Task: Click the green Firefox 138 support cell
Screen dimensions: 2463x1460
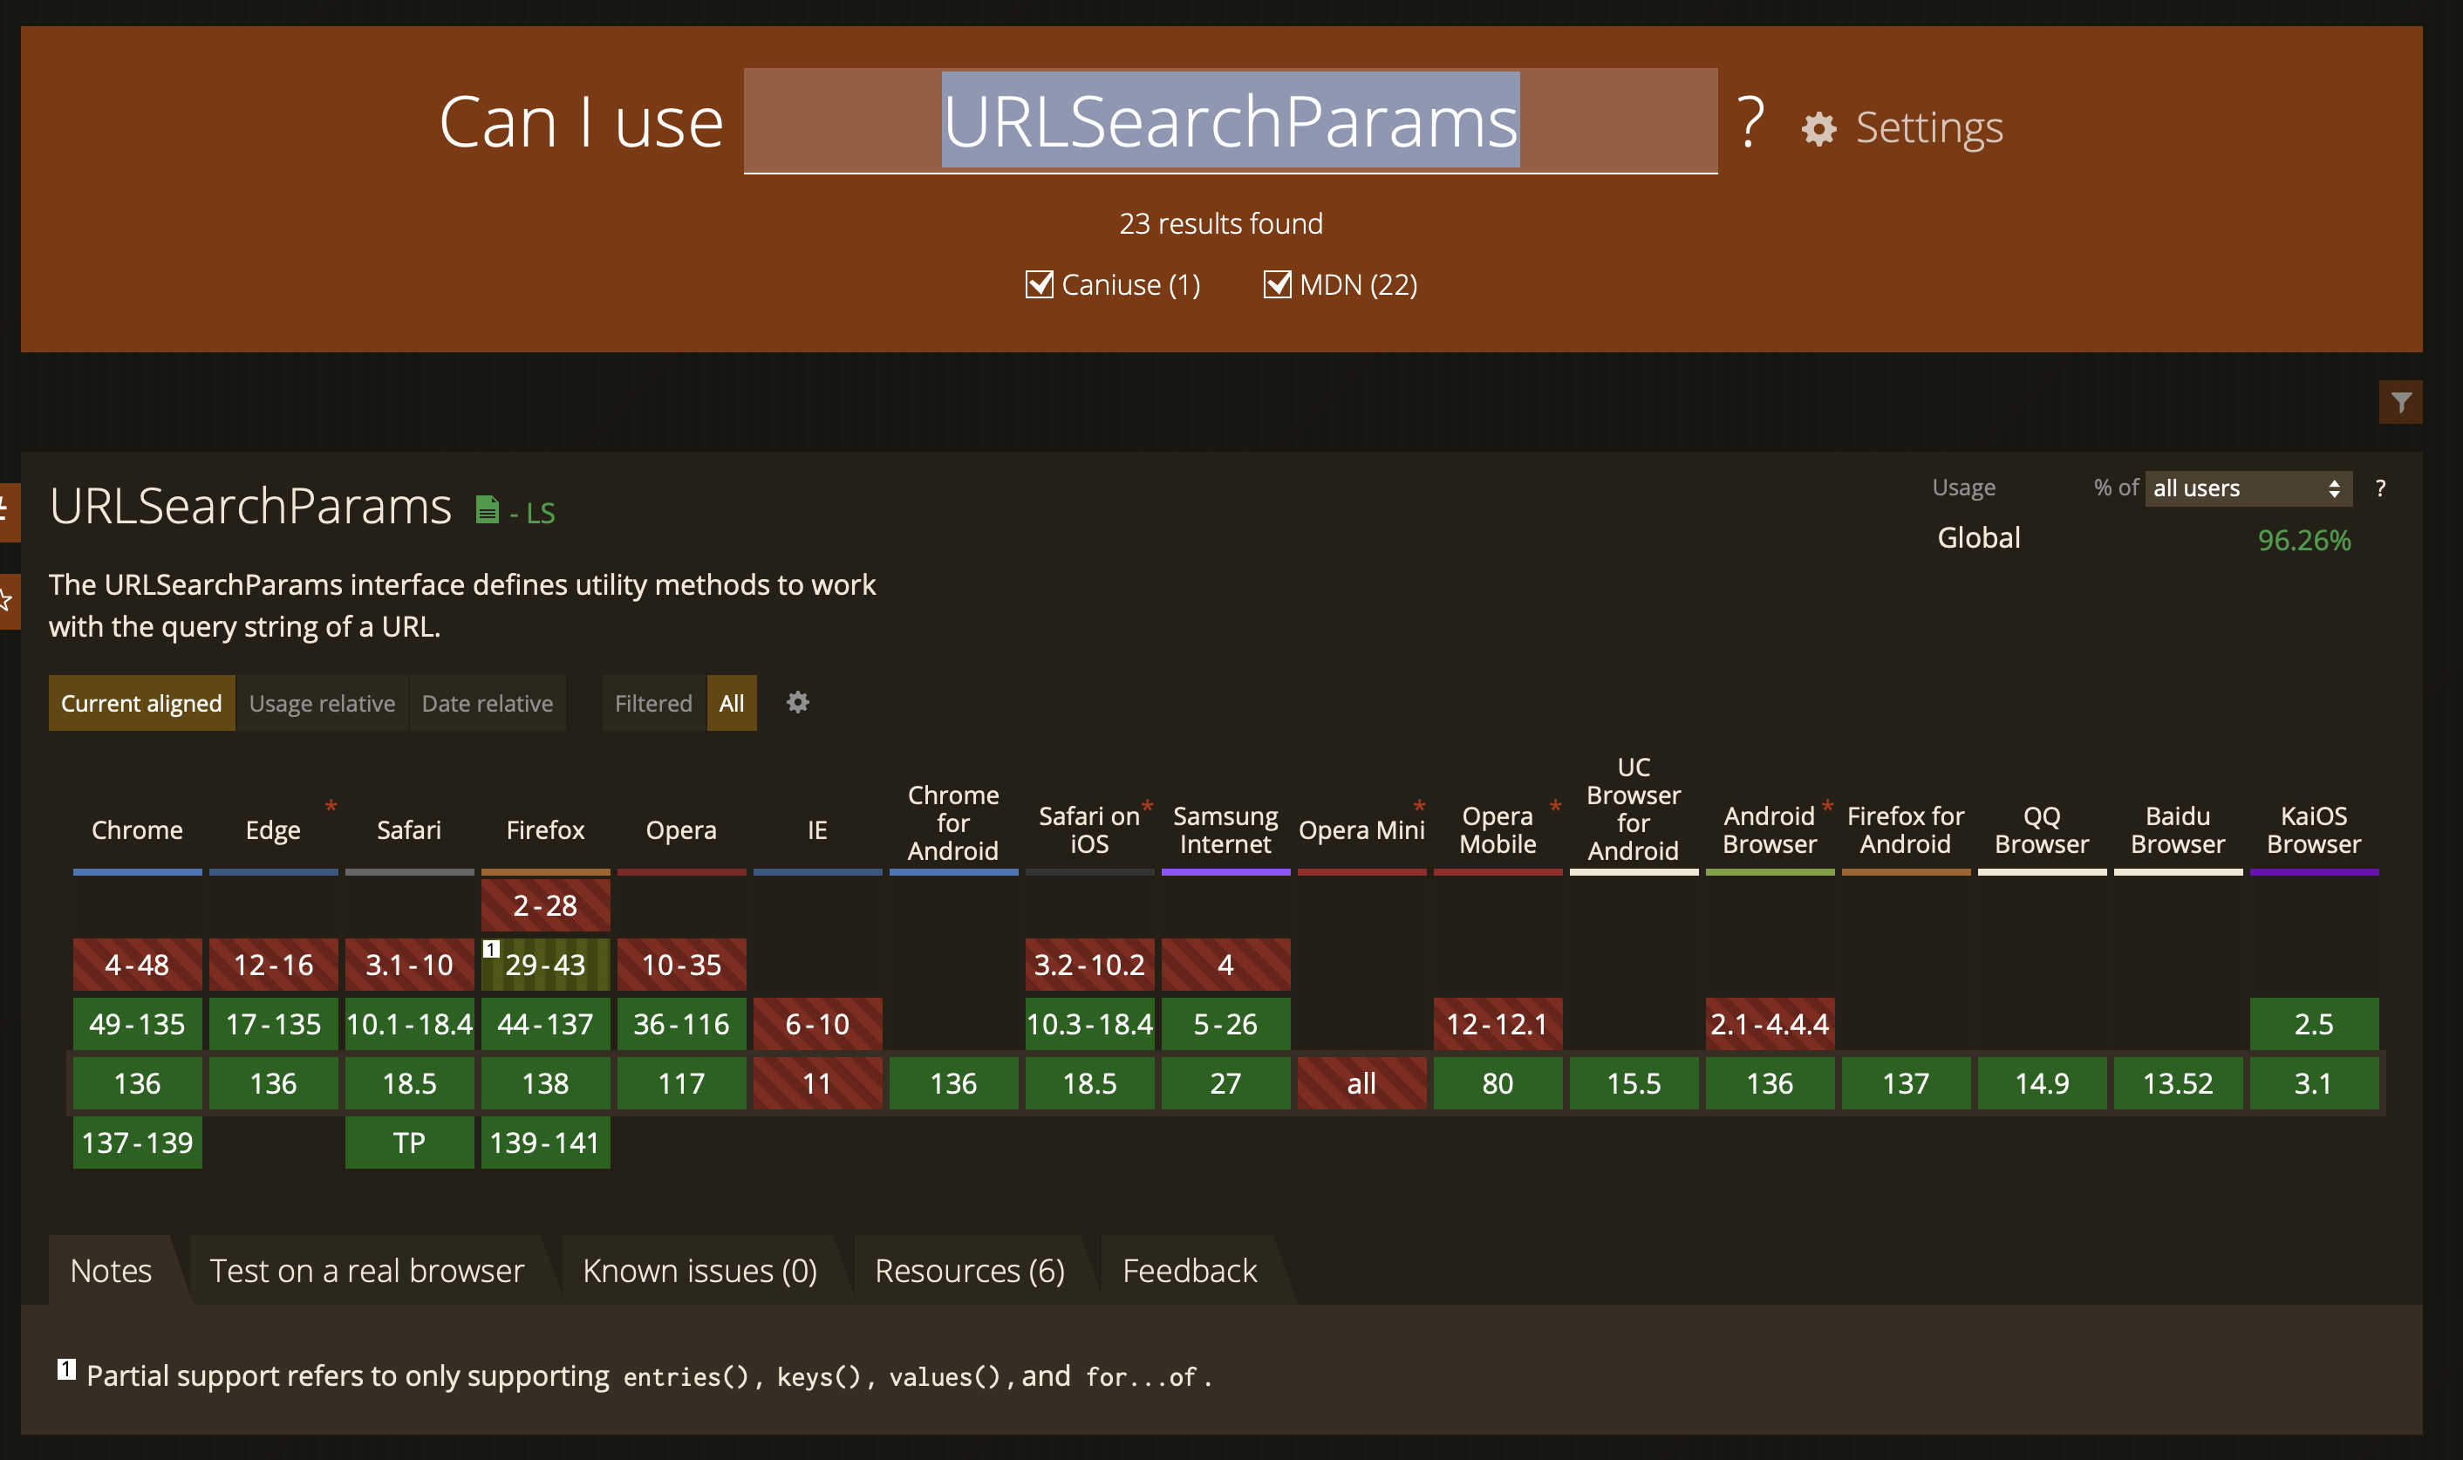Action: tap(545, 1083)
